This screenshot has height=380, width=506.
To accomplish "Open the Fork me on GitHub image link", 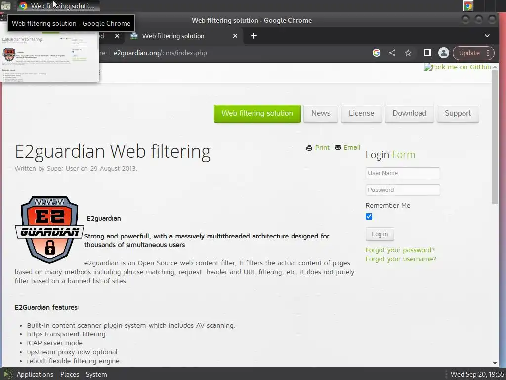I will click(457, 67).
